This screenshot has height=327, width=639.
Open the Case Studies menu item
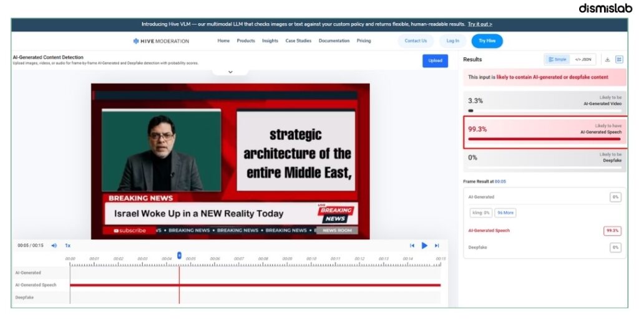coord(298,40)
